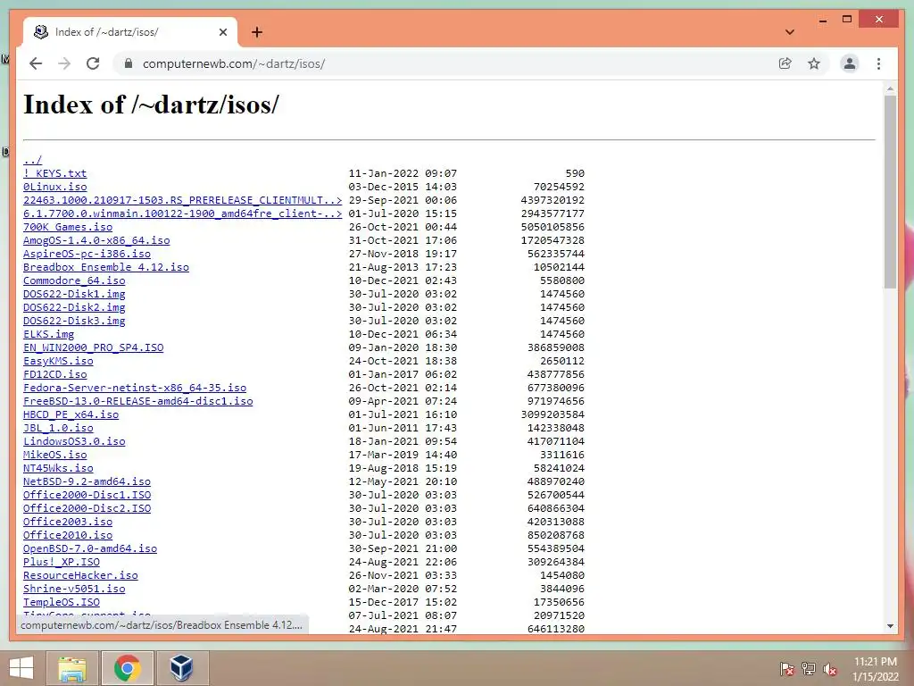Open FreeBSD-13.0-RELEASE-amd64-disc1.iso link
The height and width of the screenshot is (686, 914).
click(138, 401)
